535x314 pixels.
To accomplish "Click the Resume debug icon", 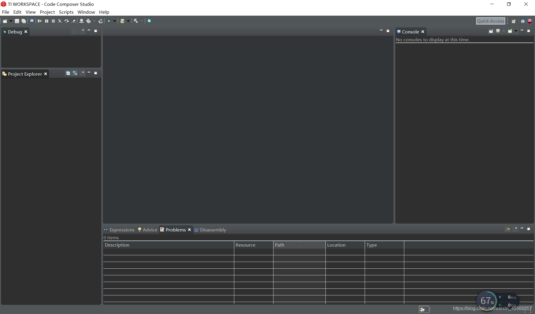I will click(40, 21).
